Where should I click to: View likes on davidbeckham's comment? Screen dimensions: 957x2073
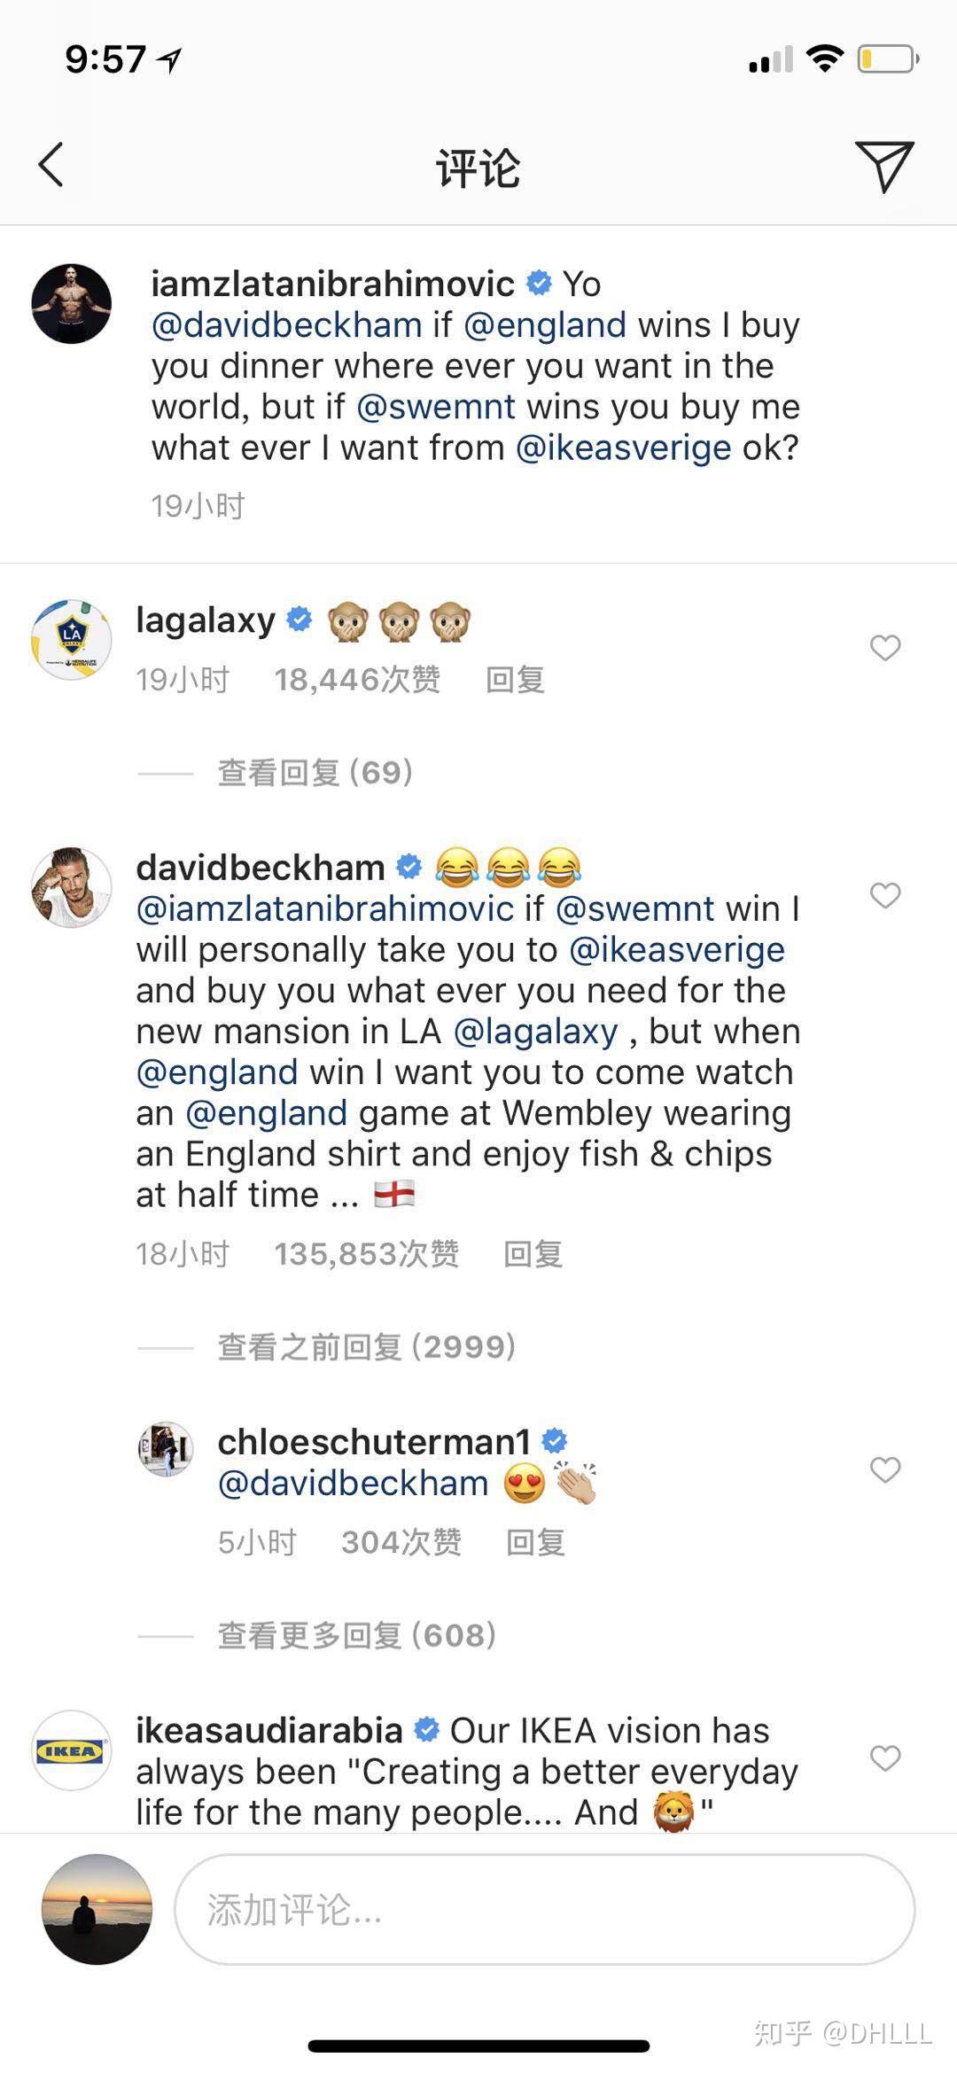pyautogui.click(x=367, y=1254)
